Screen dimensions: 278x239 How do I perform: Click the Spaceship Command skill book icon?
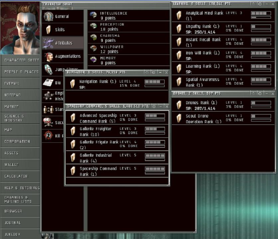coord(73,171)
